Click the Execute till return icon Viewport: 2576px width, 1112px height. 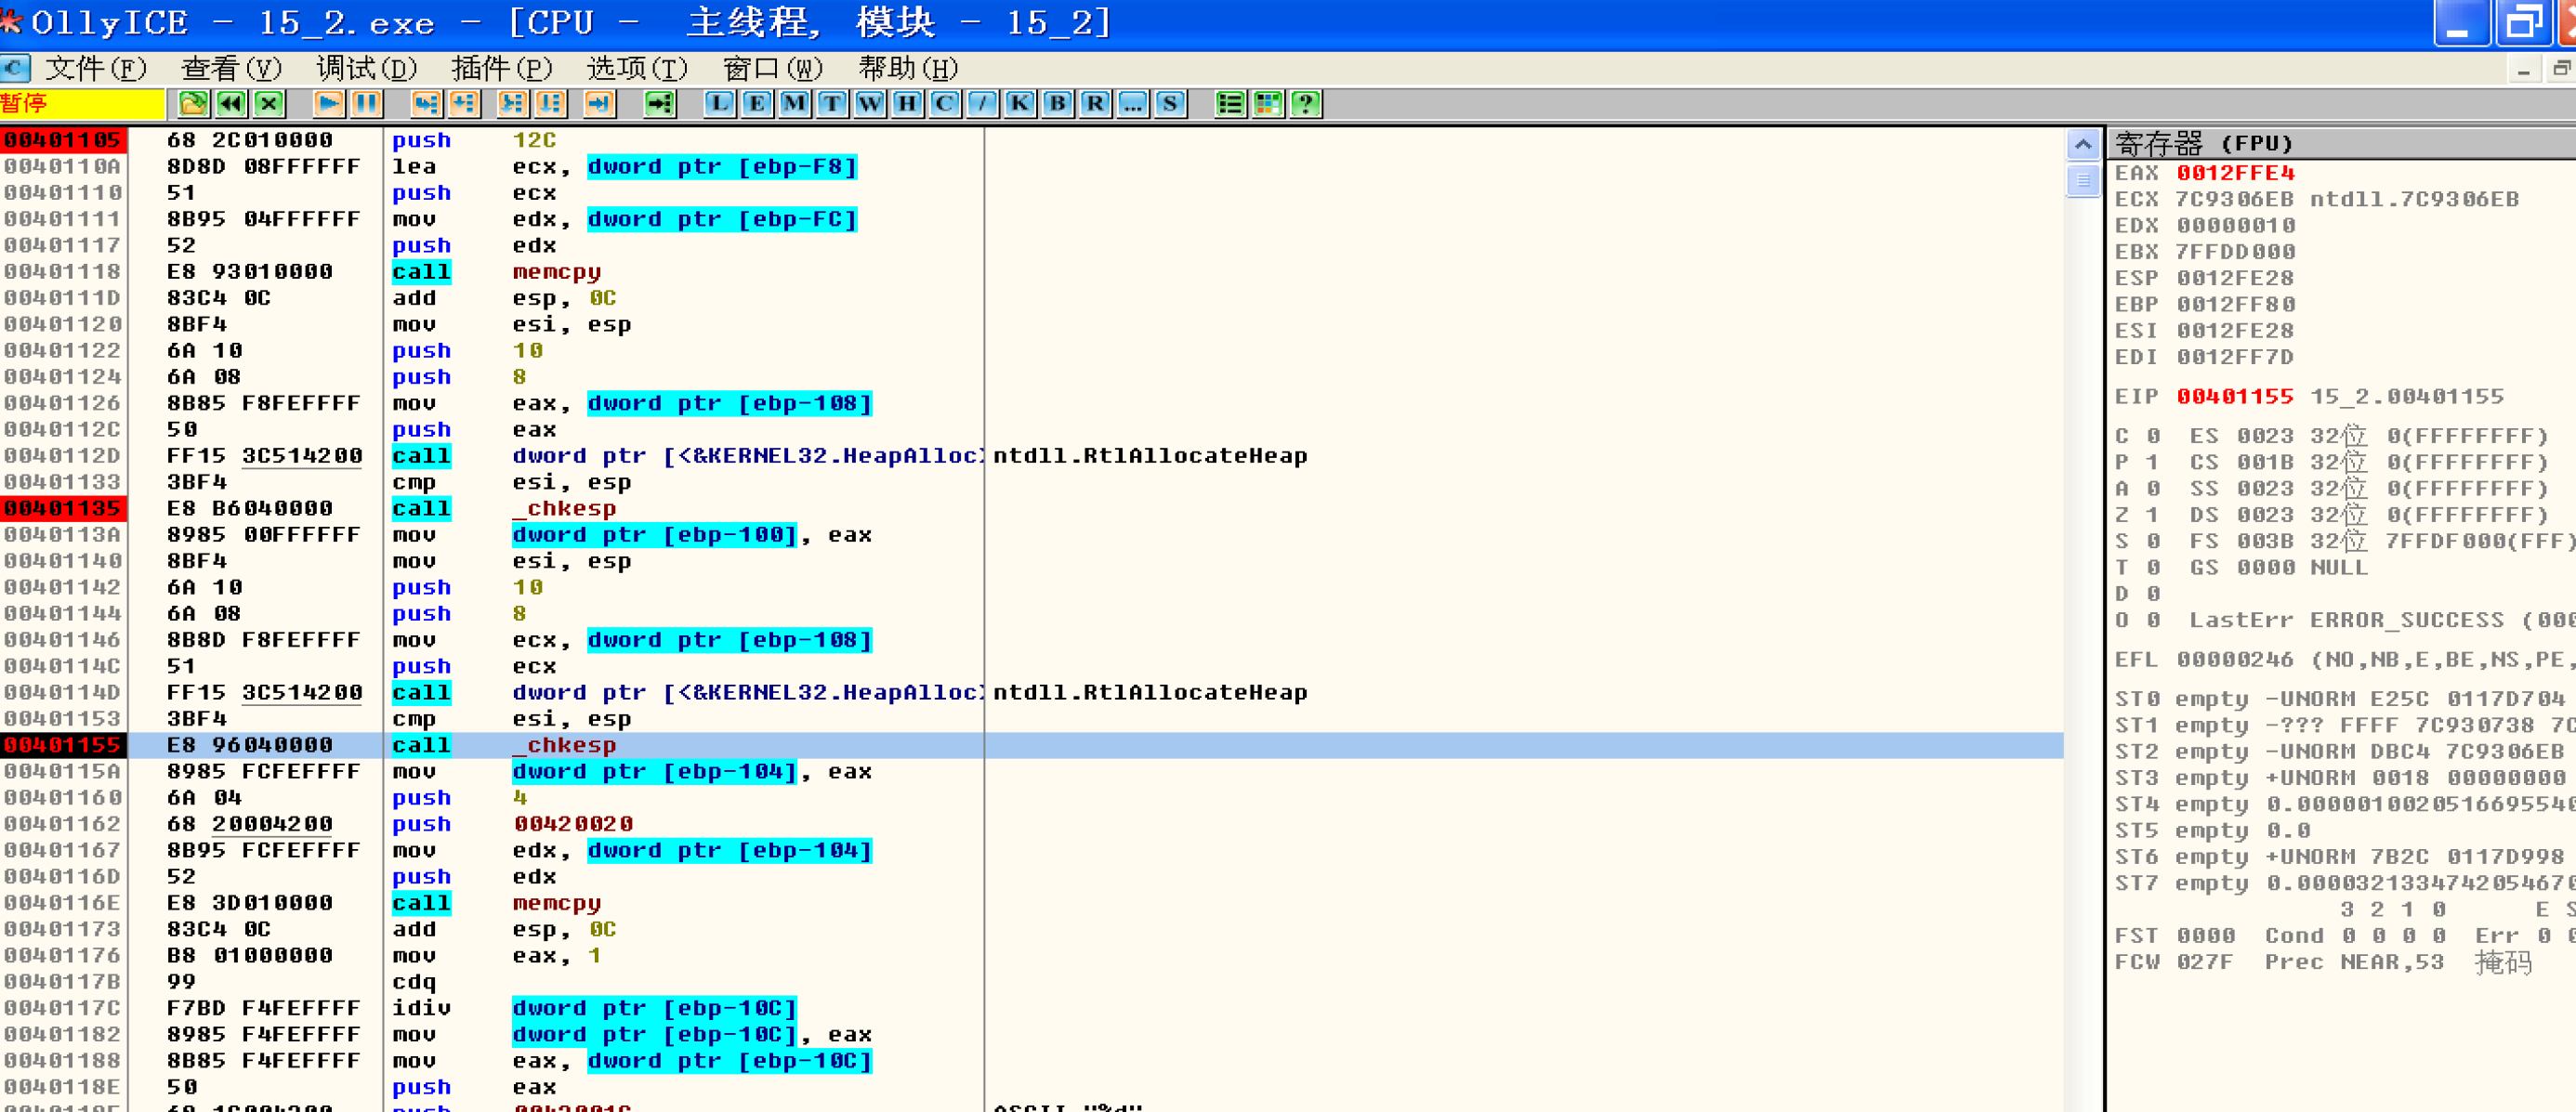600,104
